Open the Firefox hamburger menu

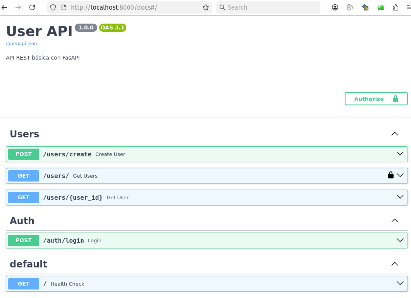408,7
